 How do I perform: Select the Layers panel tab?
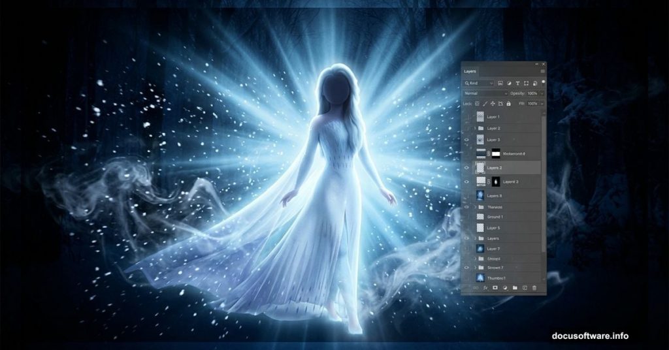[x=470, y=71]
